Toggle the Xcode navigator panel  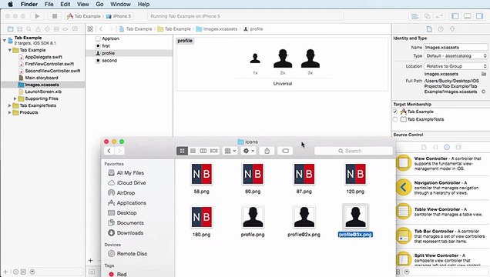[x=455, y=16]
